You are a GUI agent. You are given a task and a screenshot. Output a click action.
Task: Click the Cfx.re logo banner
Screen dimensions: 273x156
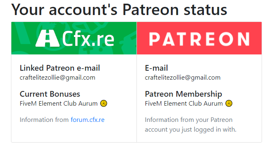pyautogui.click(x=74, y=38)
